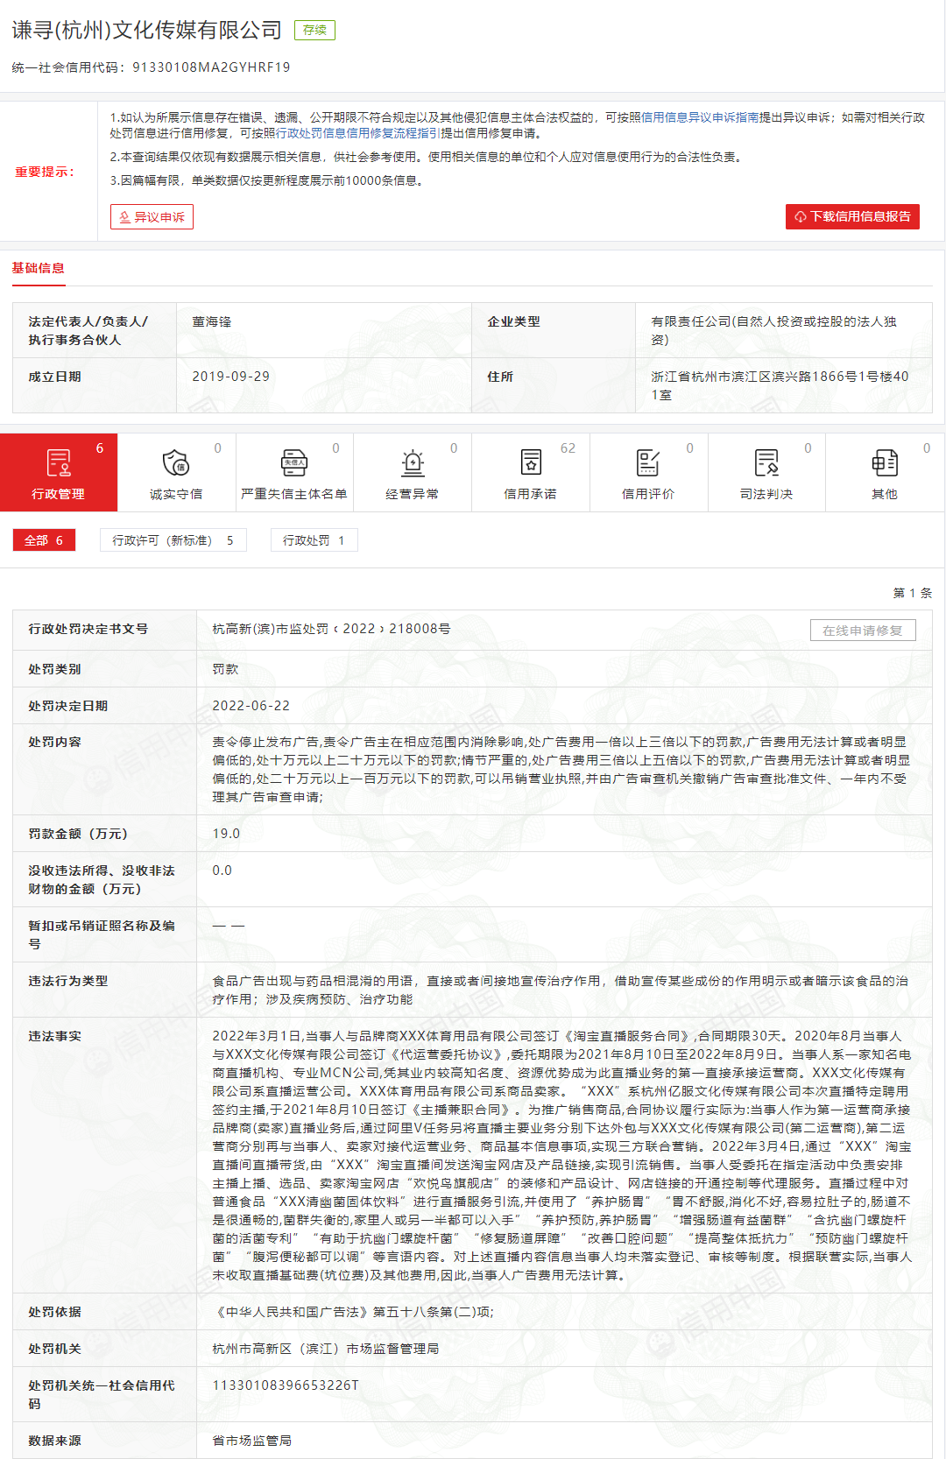Click address 浙江省杭州市滨江区滨兴路1866号
The image size is (946, 1459).
(780, 385)
